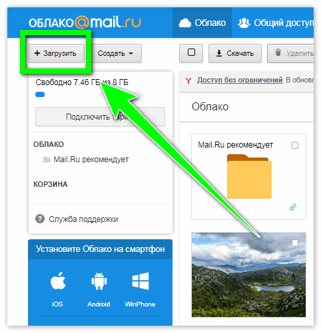Screen dimensions: 321x333
Task: Tick the Mail.Ru рекомендует folder checkbox
Action: point(295,146)
